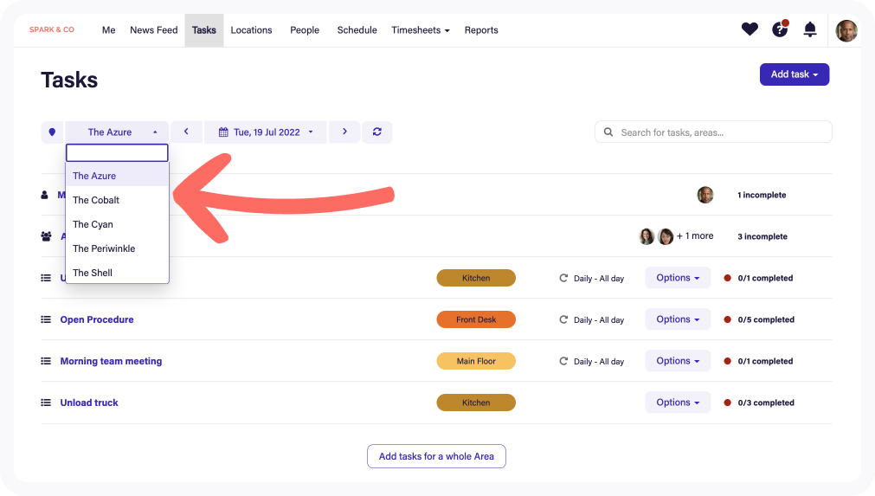This screenshot has width=875, height=496.
Task: Focus the location search box in dropdown
Action: pyautogui.click(x=117, y=152)
